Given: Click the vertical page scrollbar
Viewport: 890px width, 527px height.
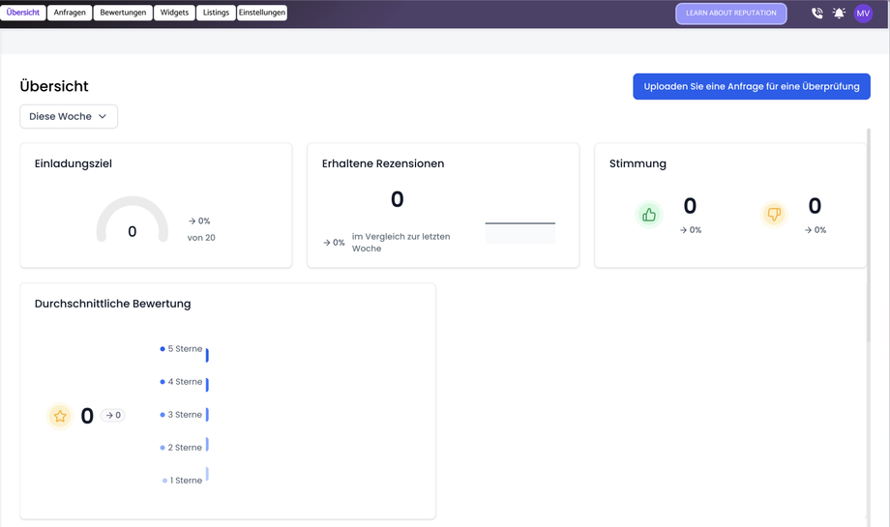Looking at the screenshot, I should click(x=868, y=235).
